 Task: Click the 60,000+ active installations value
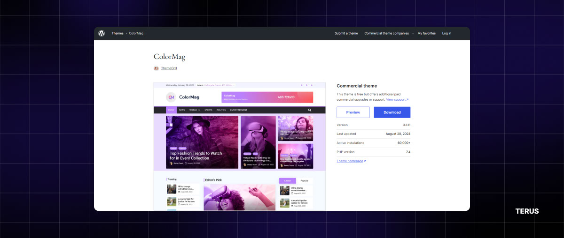[x=404, y=143]
